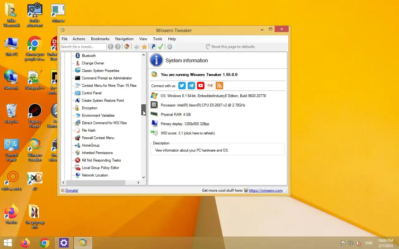Open the Navigation menu
399x249 pixels.
tap(124, 39)
